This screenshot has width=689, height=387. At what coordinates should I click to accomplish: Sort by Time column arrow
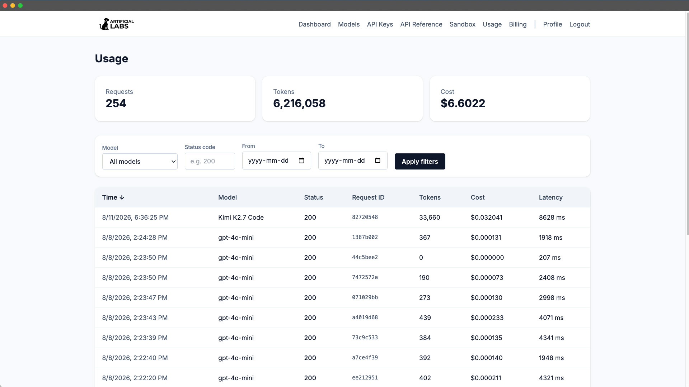coord(122,197)
